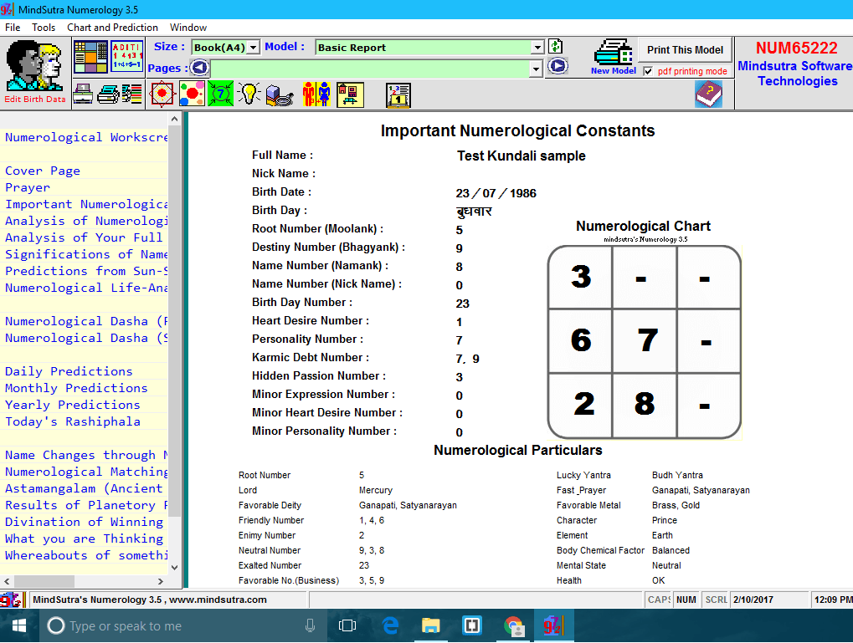
Task: Open the Window menu
Action: [188, 28]
